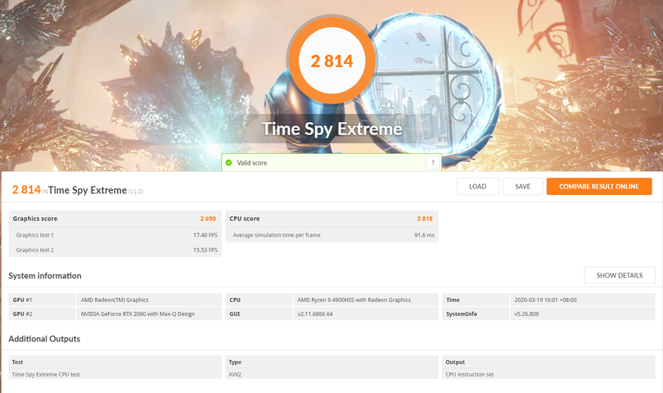This screenshot has height=393, width=663.
Task: Click SHOW DETAILS for system information
Action: pos(620,275)
